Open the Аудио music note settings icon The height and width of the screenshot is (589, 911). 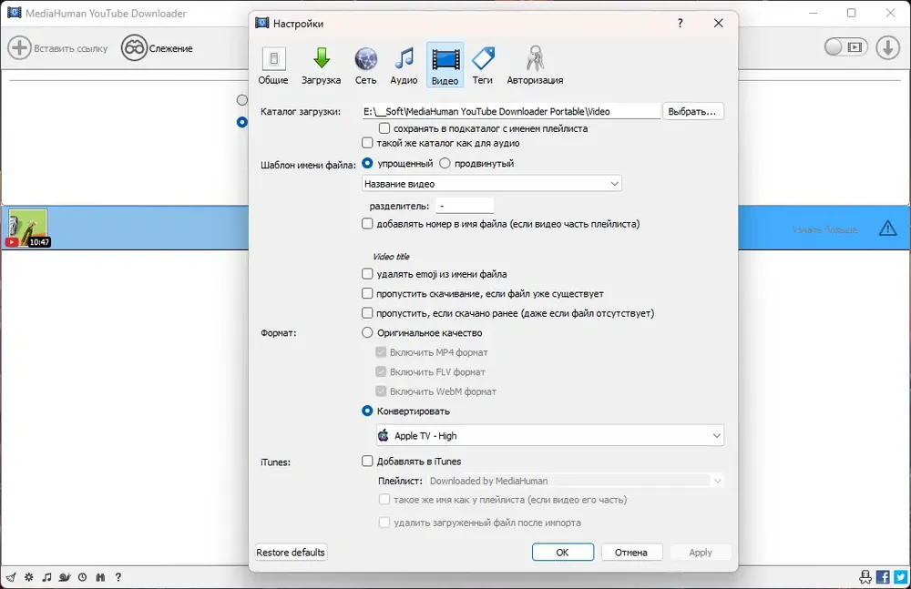pyautogui.click(x=404, y=58)
